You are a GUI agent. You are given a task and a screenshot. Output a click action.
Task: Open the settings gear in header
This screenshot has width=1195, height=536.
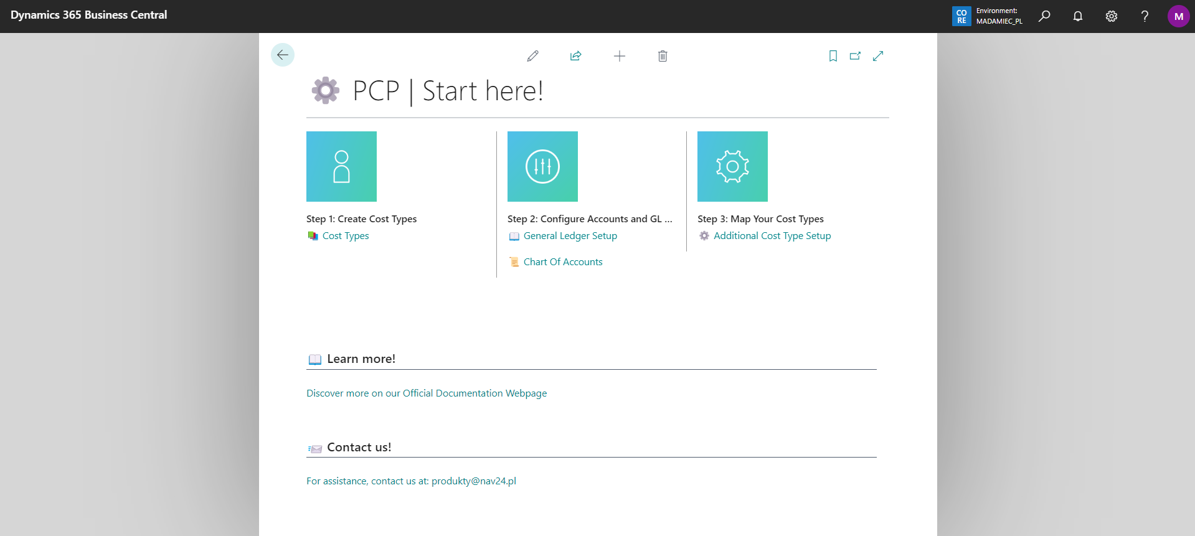1112,16
